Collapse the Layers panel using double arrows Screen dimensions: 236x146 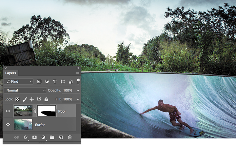coord(78,68)
